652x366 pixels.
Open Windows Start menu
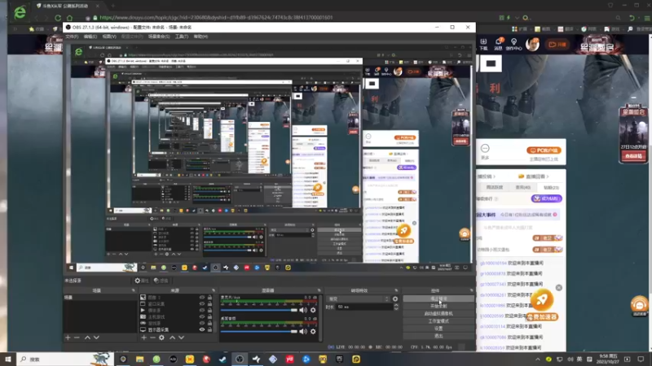8,359
